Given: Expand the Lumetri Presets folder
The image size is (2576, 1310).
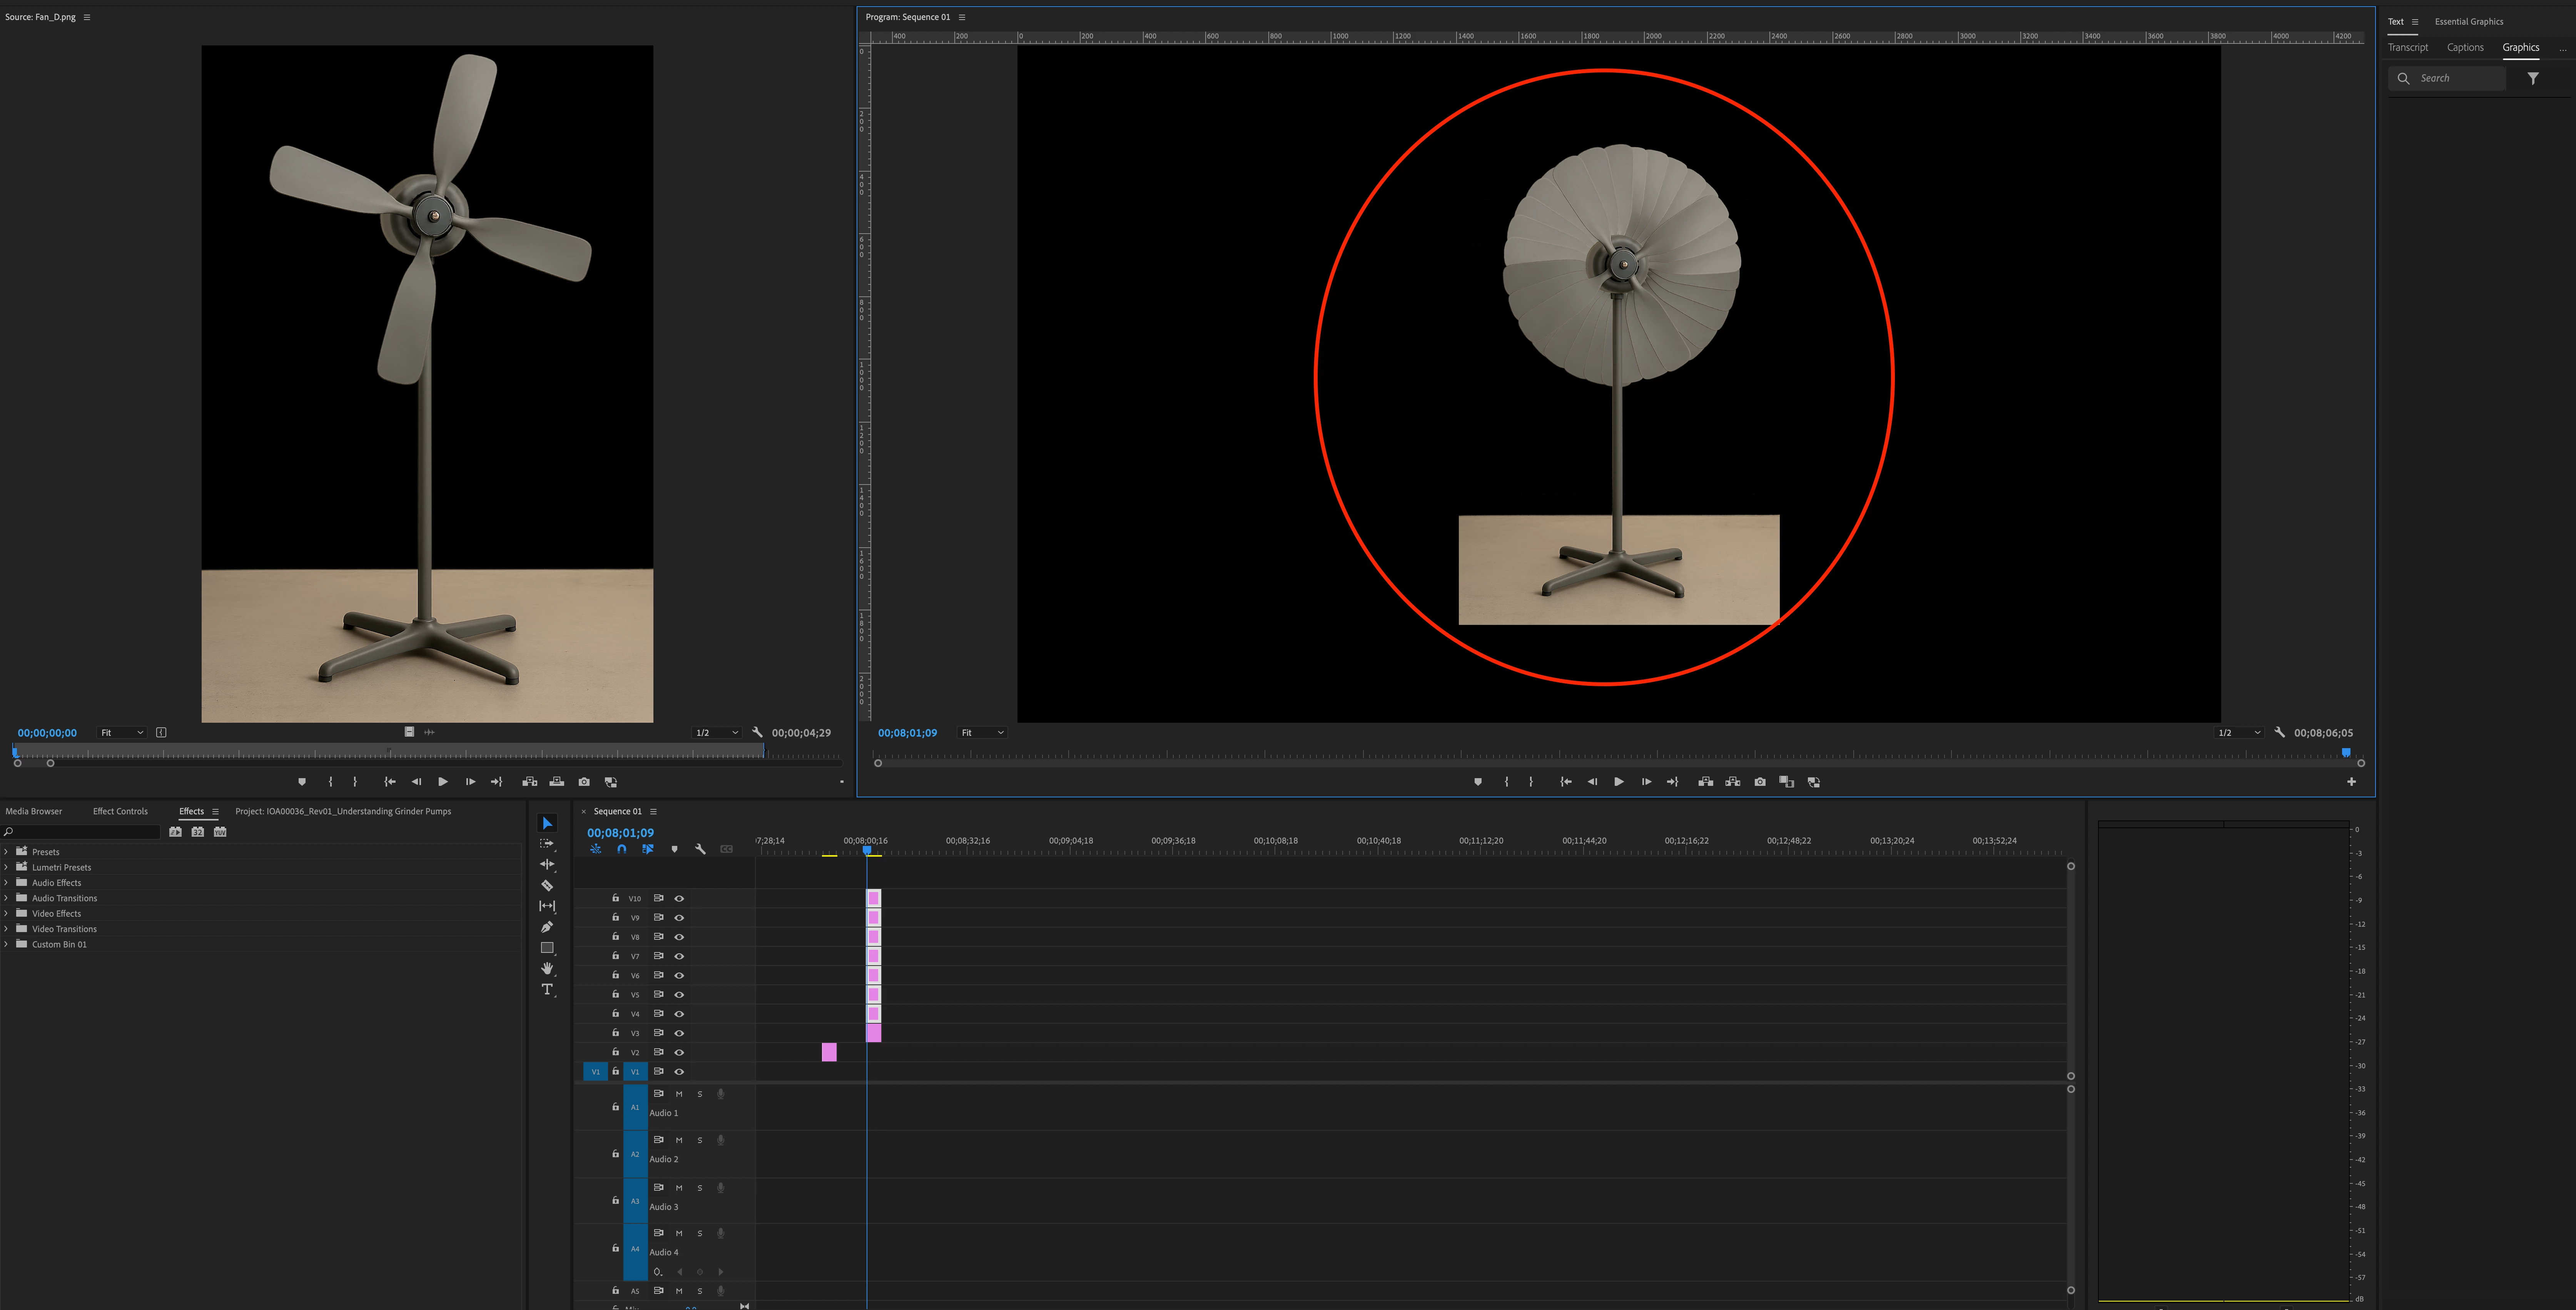Looking at the screenshot, I should [x=7, y=867].
